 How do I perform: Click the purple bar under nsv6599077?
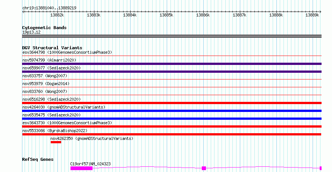tap(172, 72)
